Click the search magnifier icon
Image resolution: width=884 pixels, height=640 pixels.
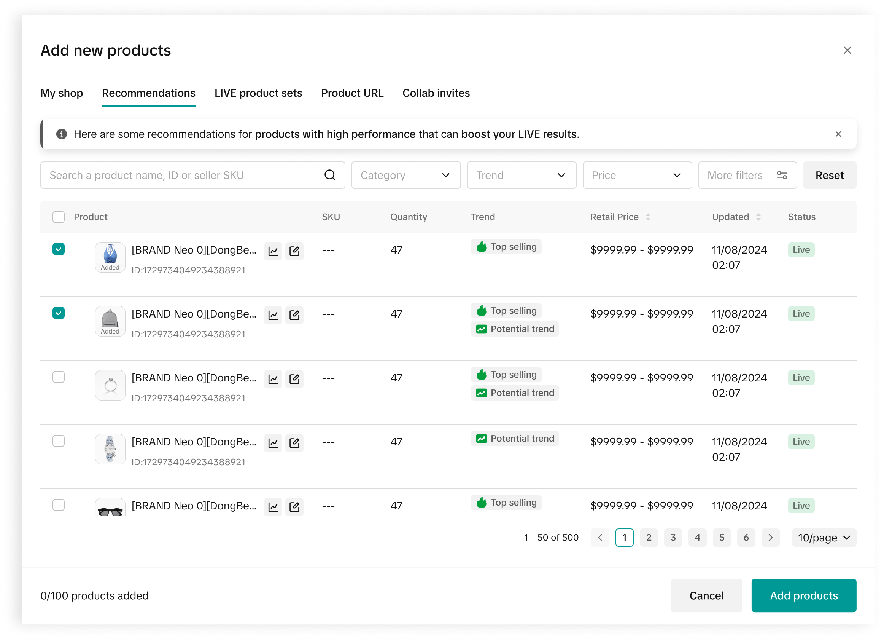(x=330, y=175)
